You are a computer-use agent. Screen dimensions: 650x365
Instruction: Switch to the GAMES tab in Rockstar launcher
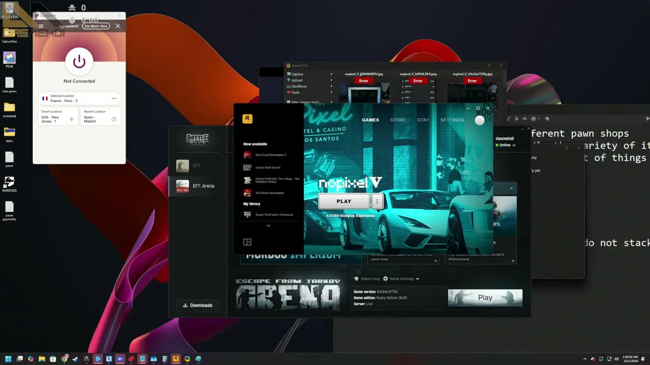click(370, 120)
